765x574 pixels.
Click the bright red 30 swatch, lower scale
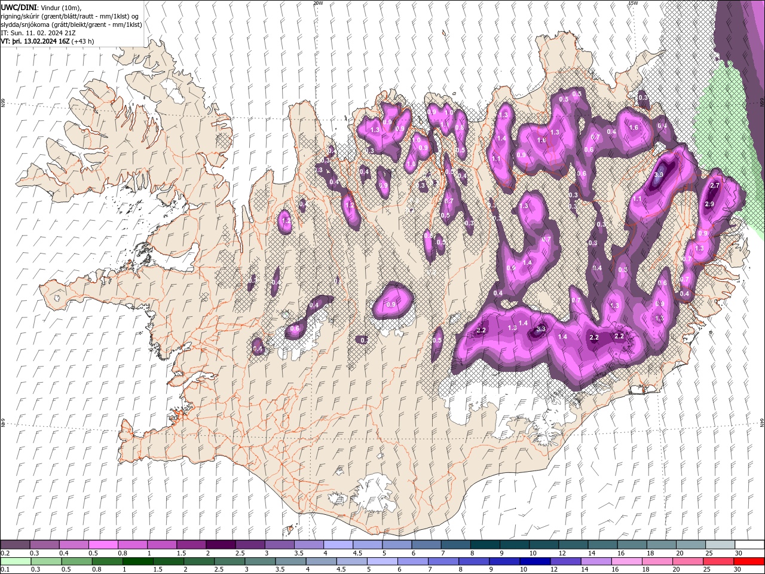(749, 561)
